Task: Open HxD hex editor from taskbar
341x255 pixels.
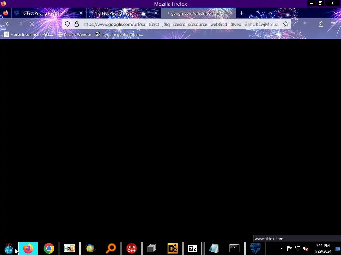Action: [70, 248]
